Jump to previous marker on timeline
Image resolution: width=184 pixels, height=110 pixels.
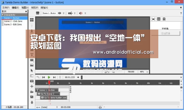[x=44, y=77]
